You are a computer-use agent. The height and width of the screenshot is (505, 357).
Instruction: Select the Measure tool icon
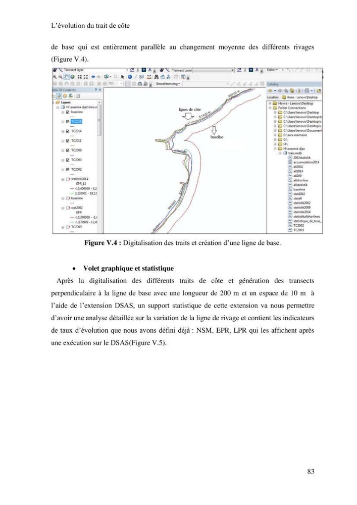click(149, 77)
